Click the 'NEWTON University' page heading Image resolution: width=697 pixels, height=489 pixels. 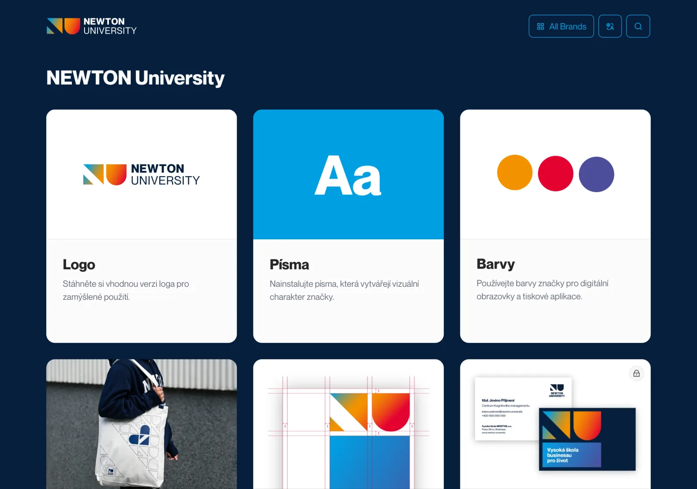click(x=135, y=78)
